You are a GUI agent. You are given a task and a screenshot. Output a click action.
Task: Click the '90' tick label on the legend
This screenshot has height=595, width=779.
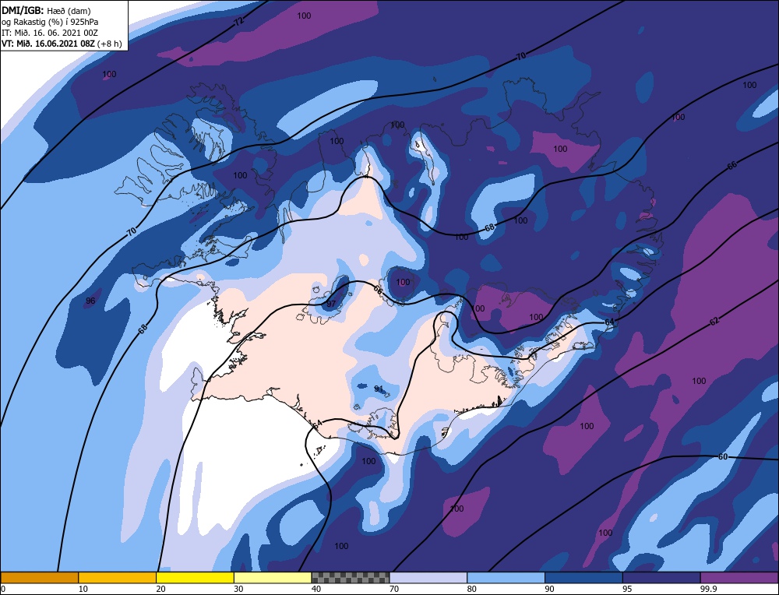click(x=549, y=589)
